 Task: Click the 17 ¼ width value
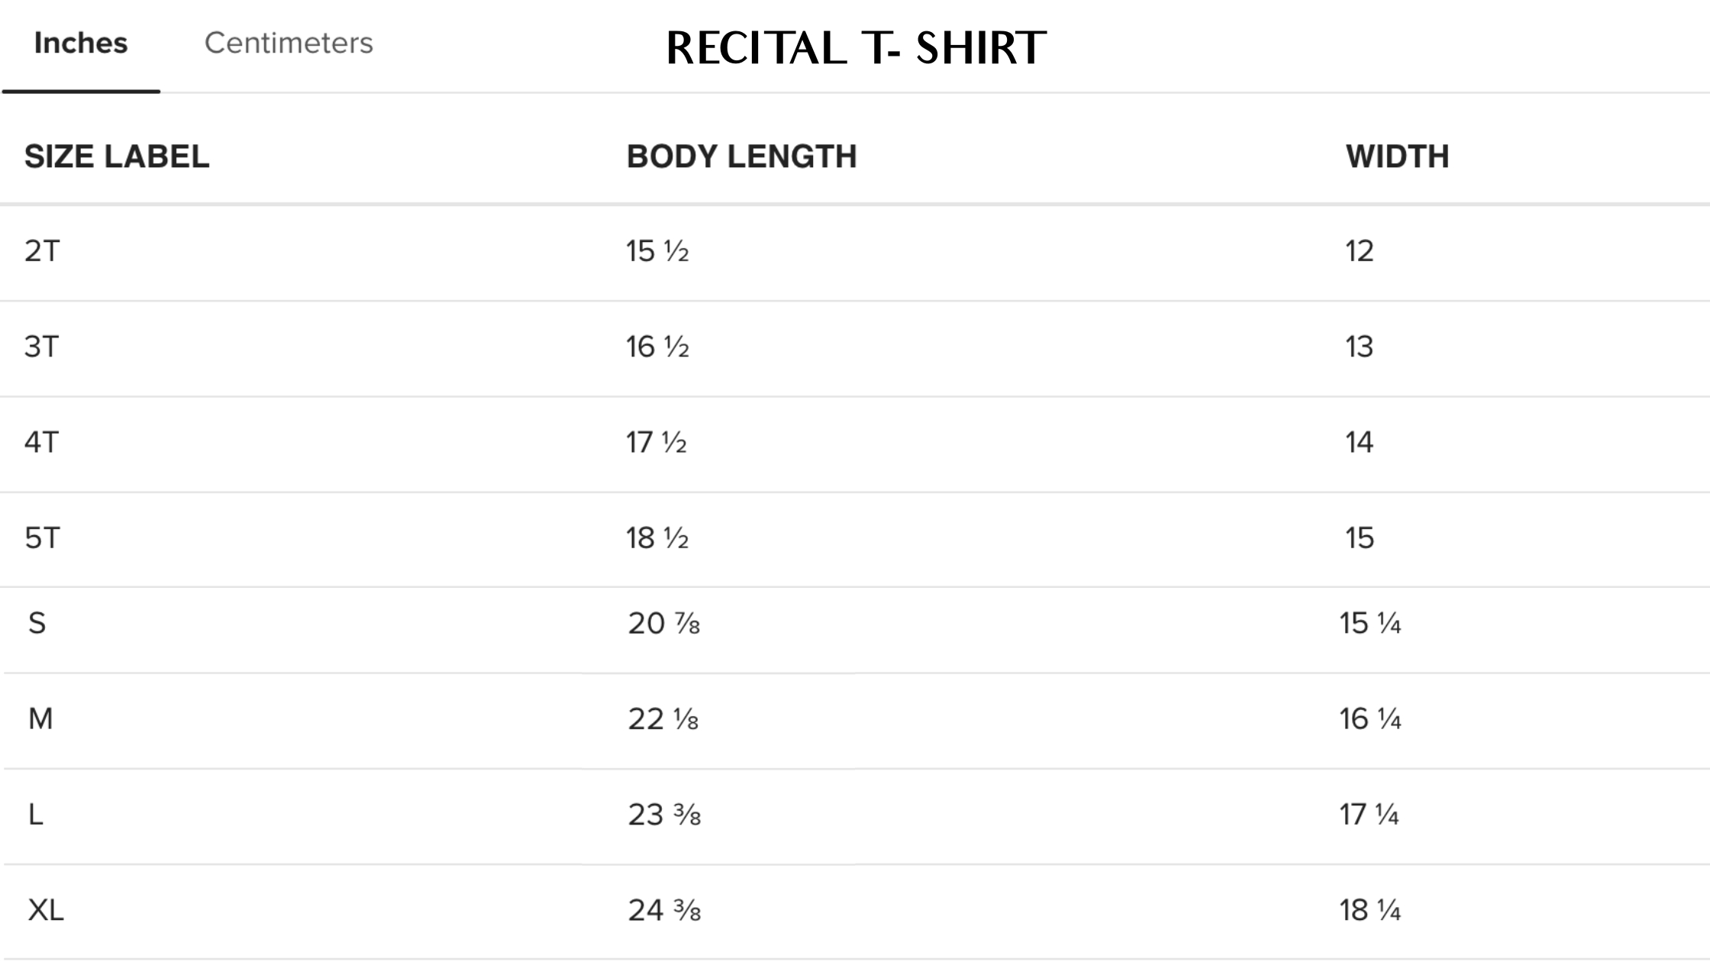click(1370, 815)
